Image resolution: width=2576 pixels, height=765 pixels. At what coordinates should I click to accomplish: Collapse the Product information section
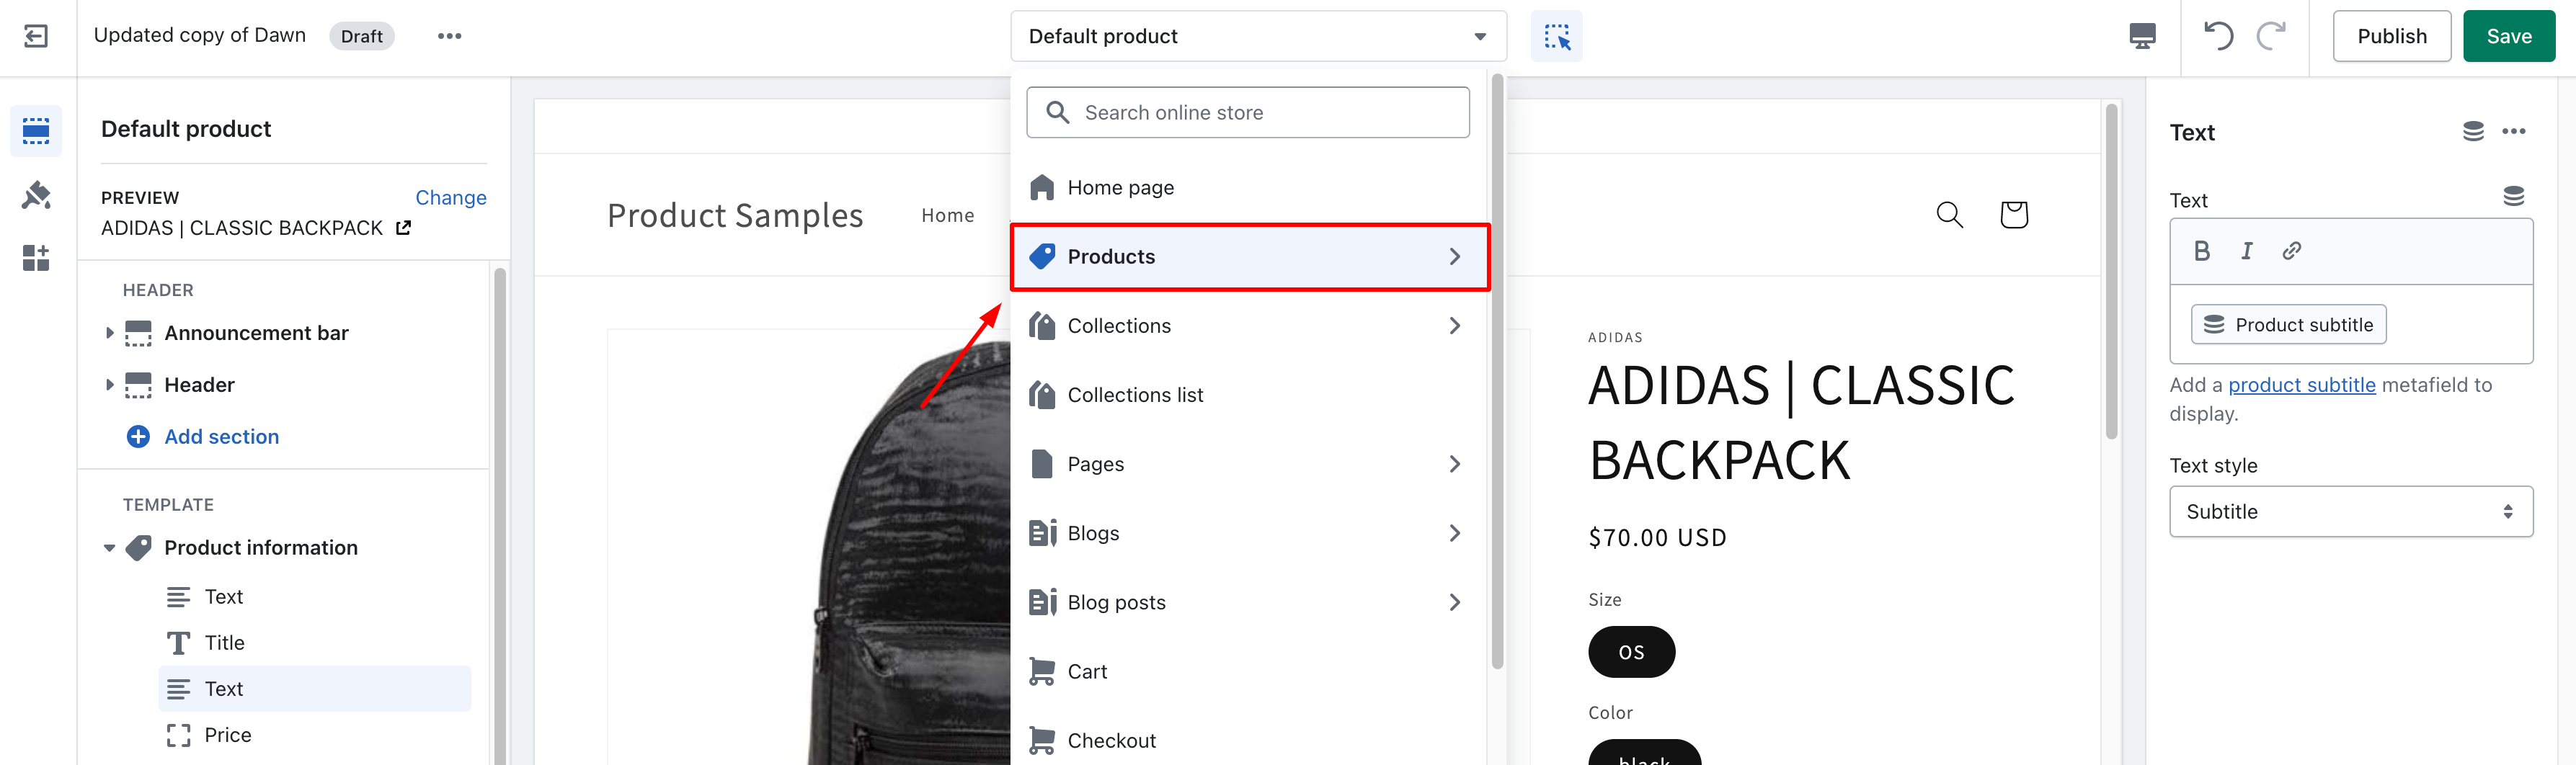click(x=109, y=548)
